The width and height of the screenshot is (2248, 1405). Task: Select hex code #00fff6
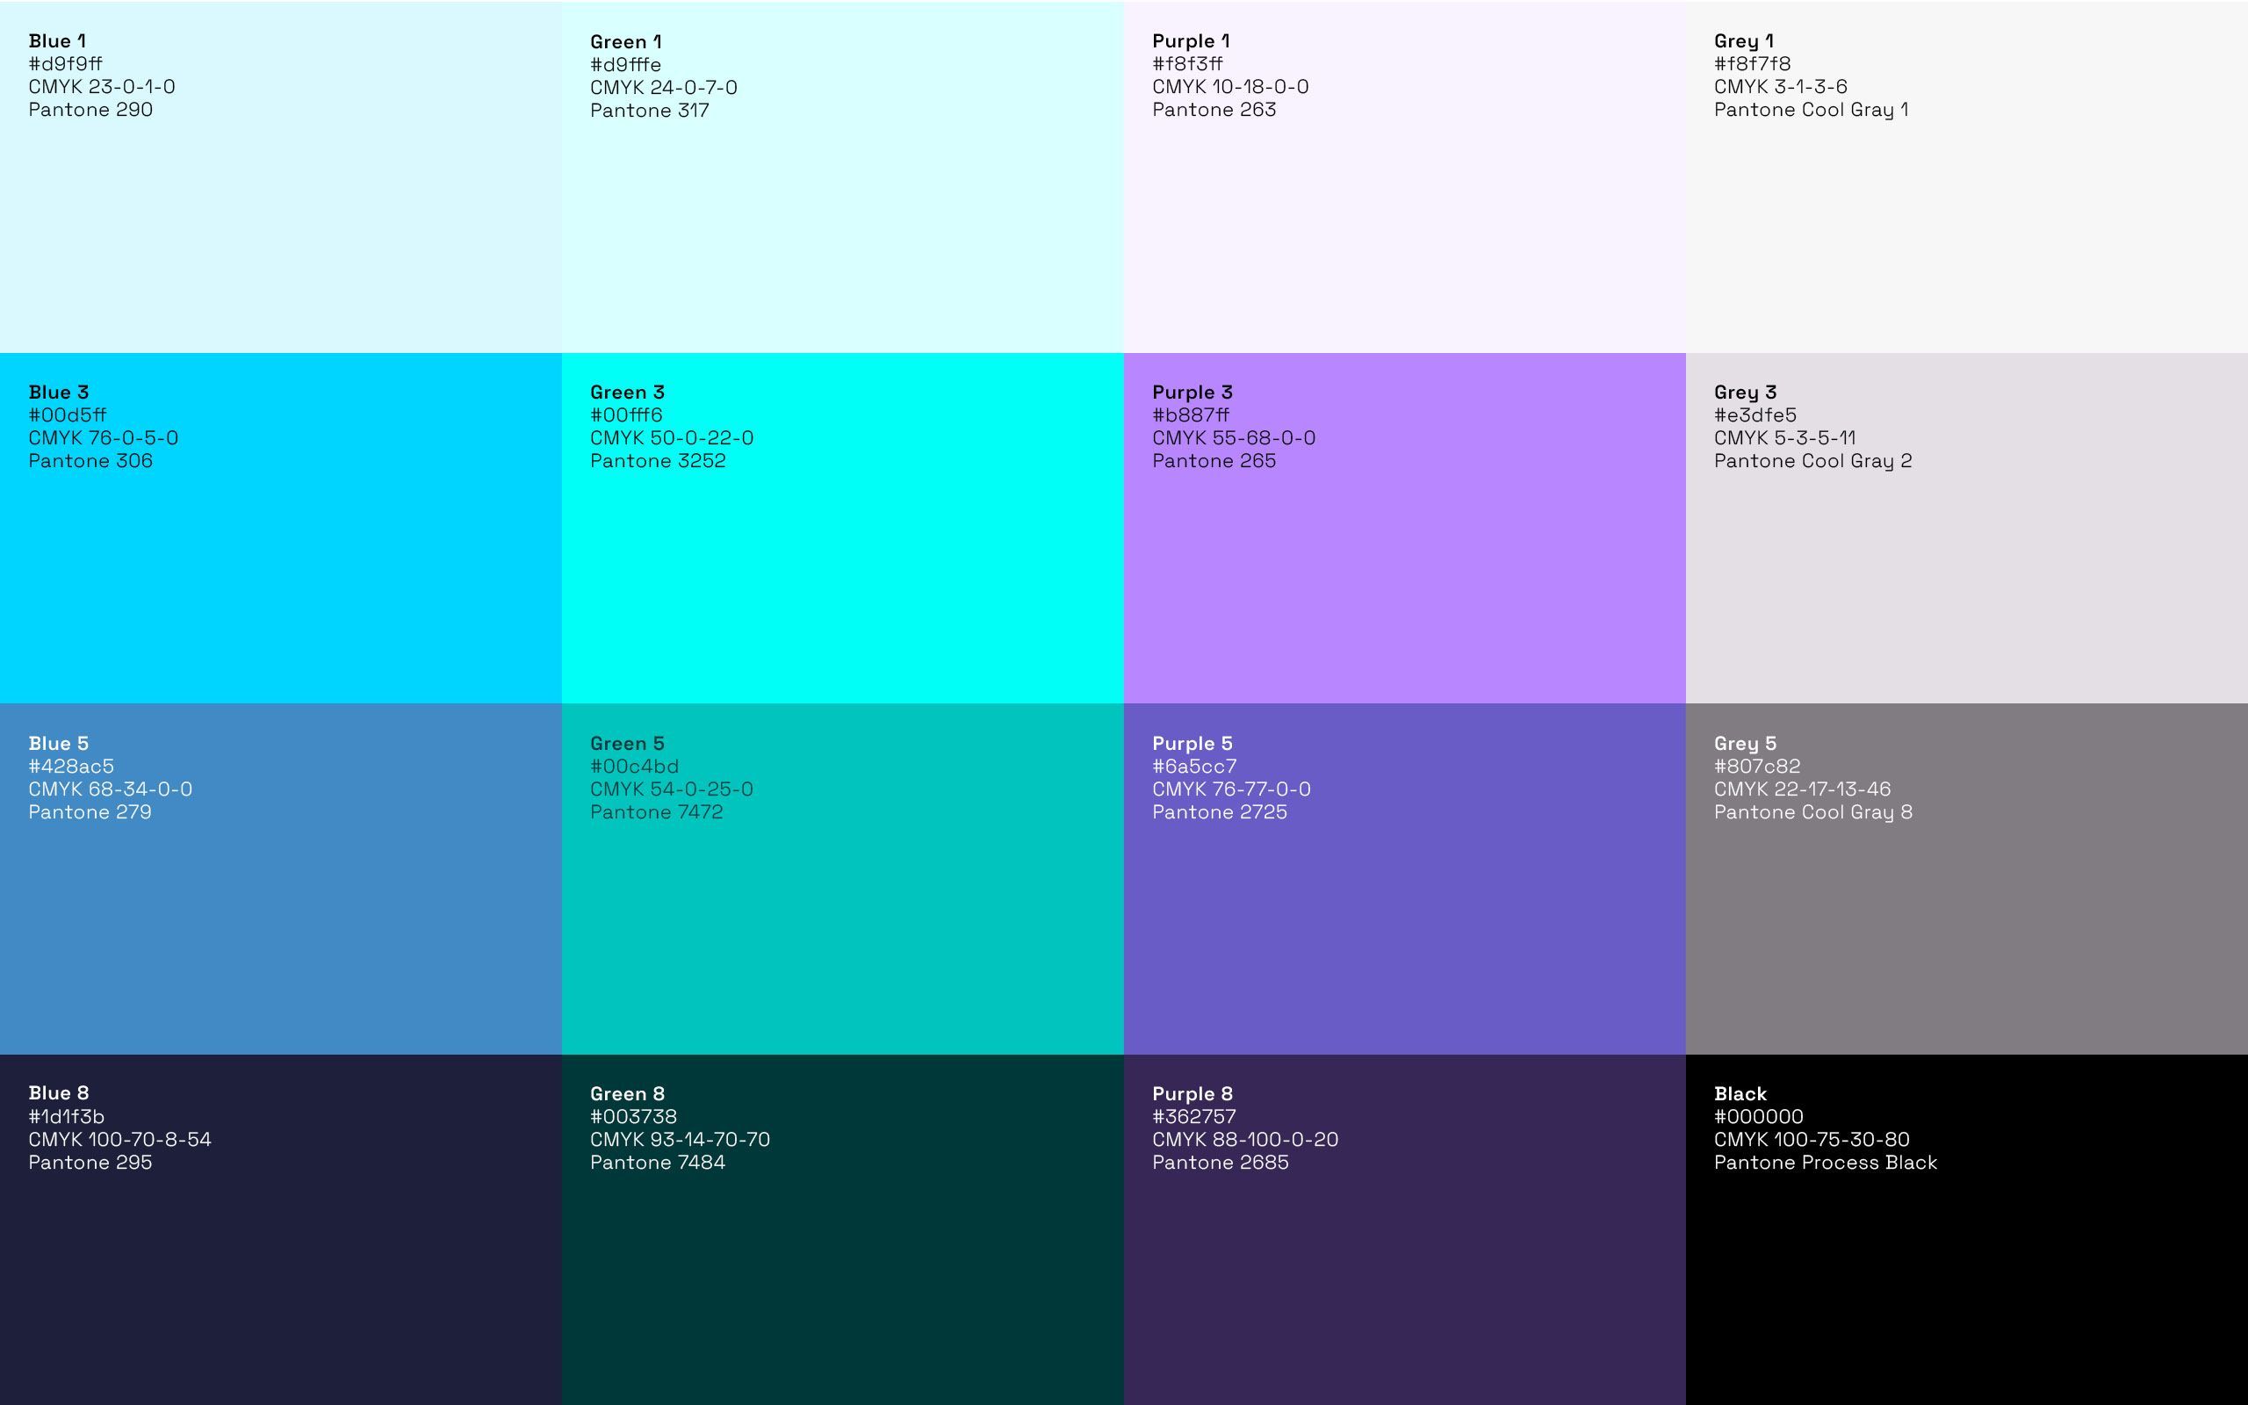[x=626, y=415]
